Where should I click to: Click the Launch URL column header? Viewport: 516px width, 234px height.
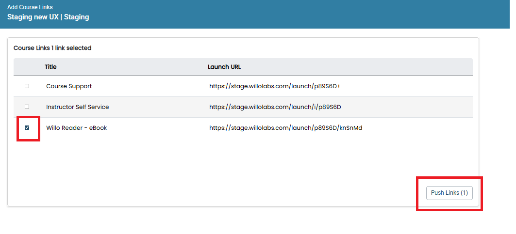(224, 67)
